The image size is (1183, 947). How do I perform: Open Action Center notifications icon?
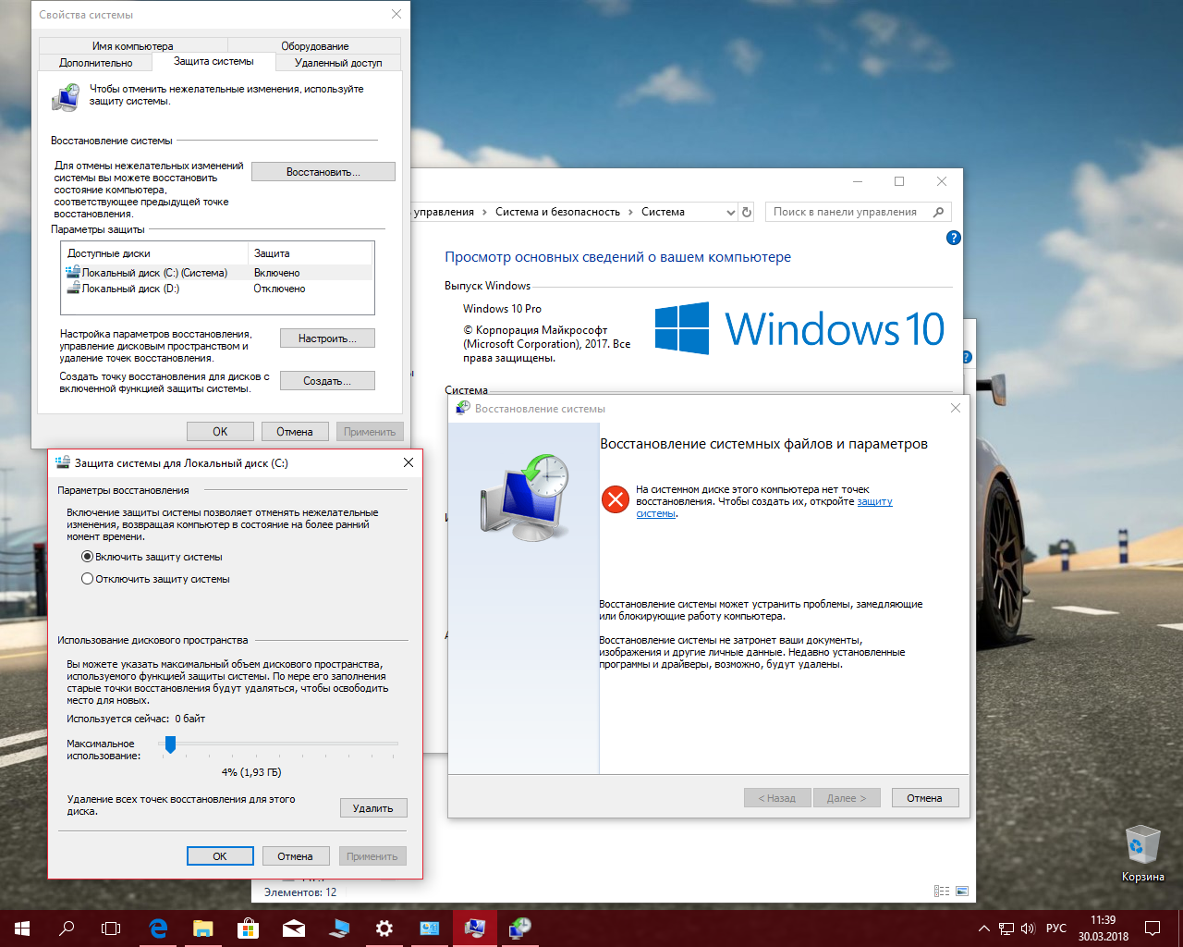tap(1153, 928)
